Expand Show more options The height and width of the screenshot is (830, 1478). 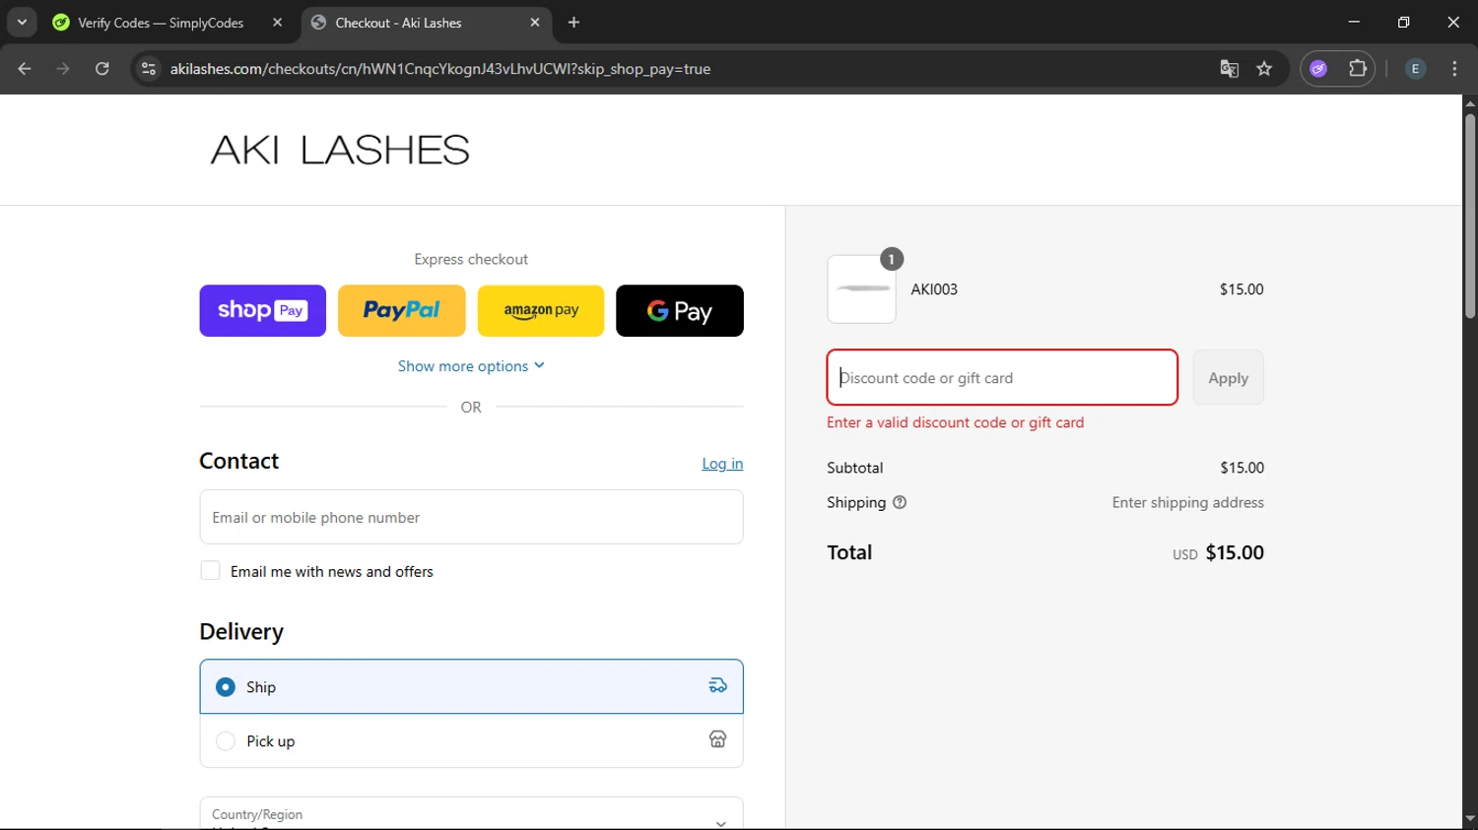coord(471,366)
